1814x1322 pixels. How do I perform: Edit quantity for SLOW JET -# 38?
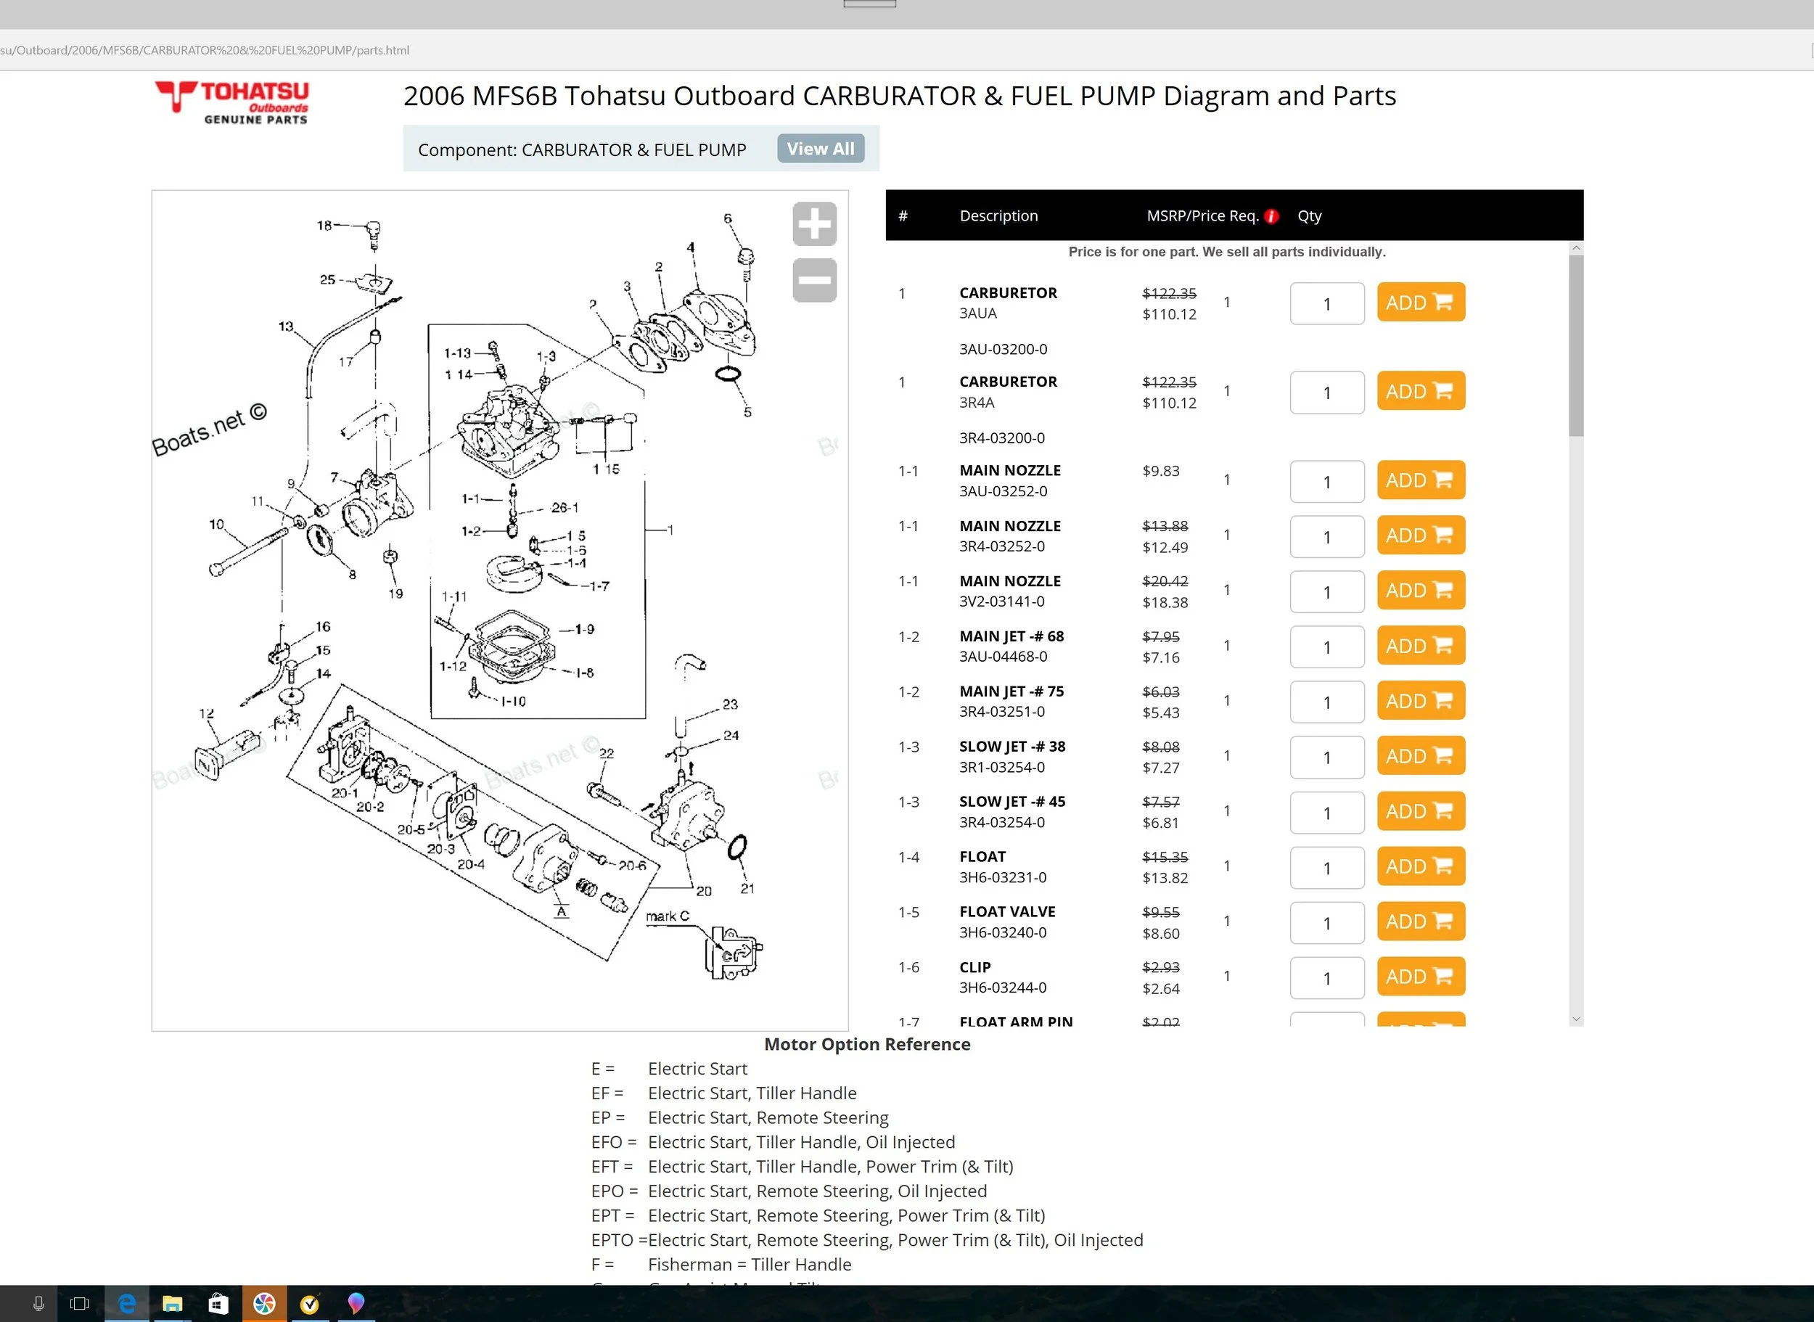point(1326,758)
